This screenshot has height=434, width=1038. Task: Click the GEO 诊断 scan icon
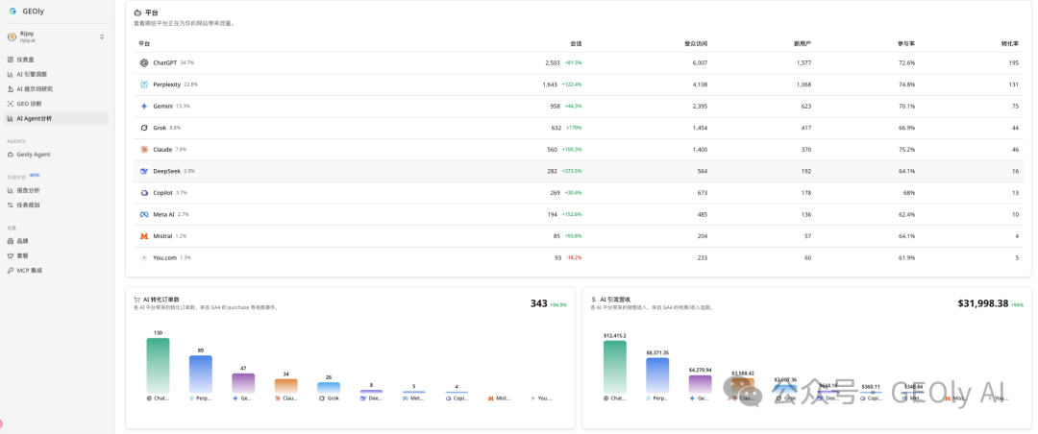click(x=11, y=104)
